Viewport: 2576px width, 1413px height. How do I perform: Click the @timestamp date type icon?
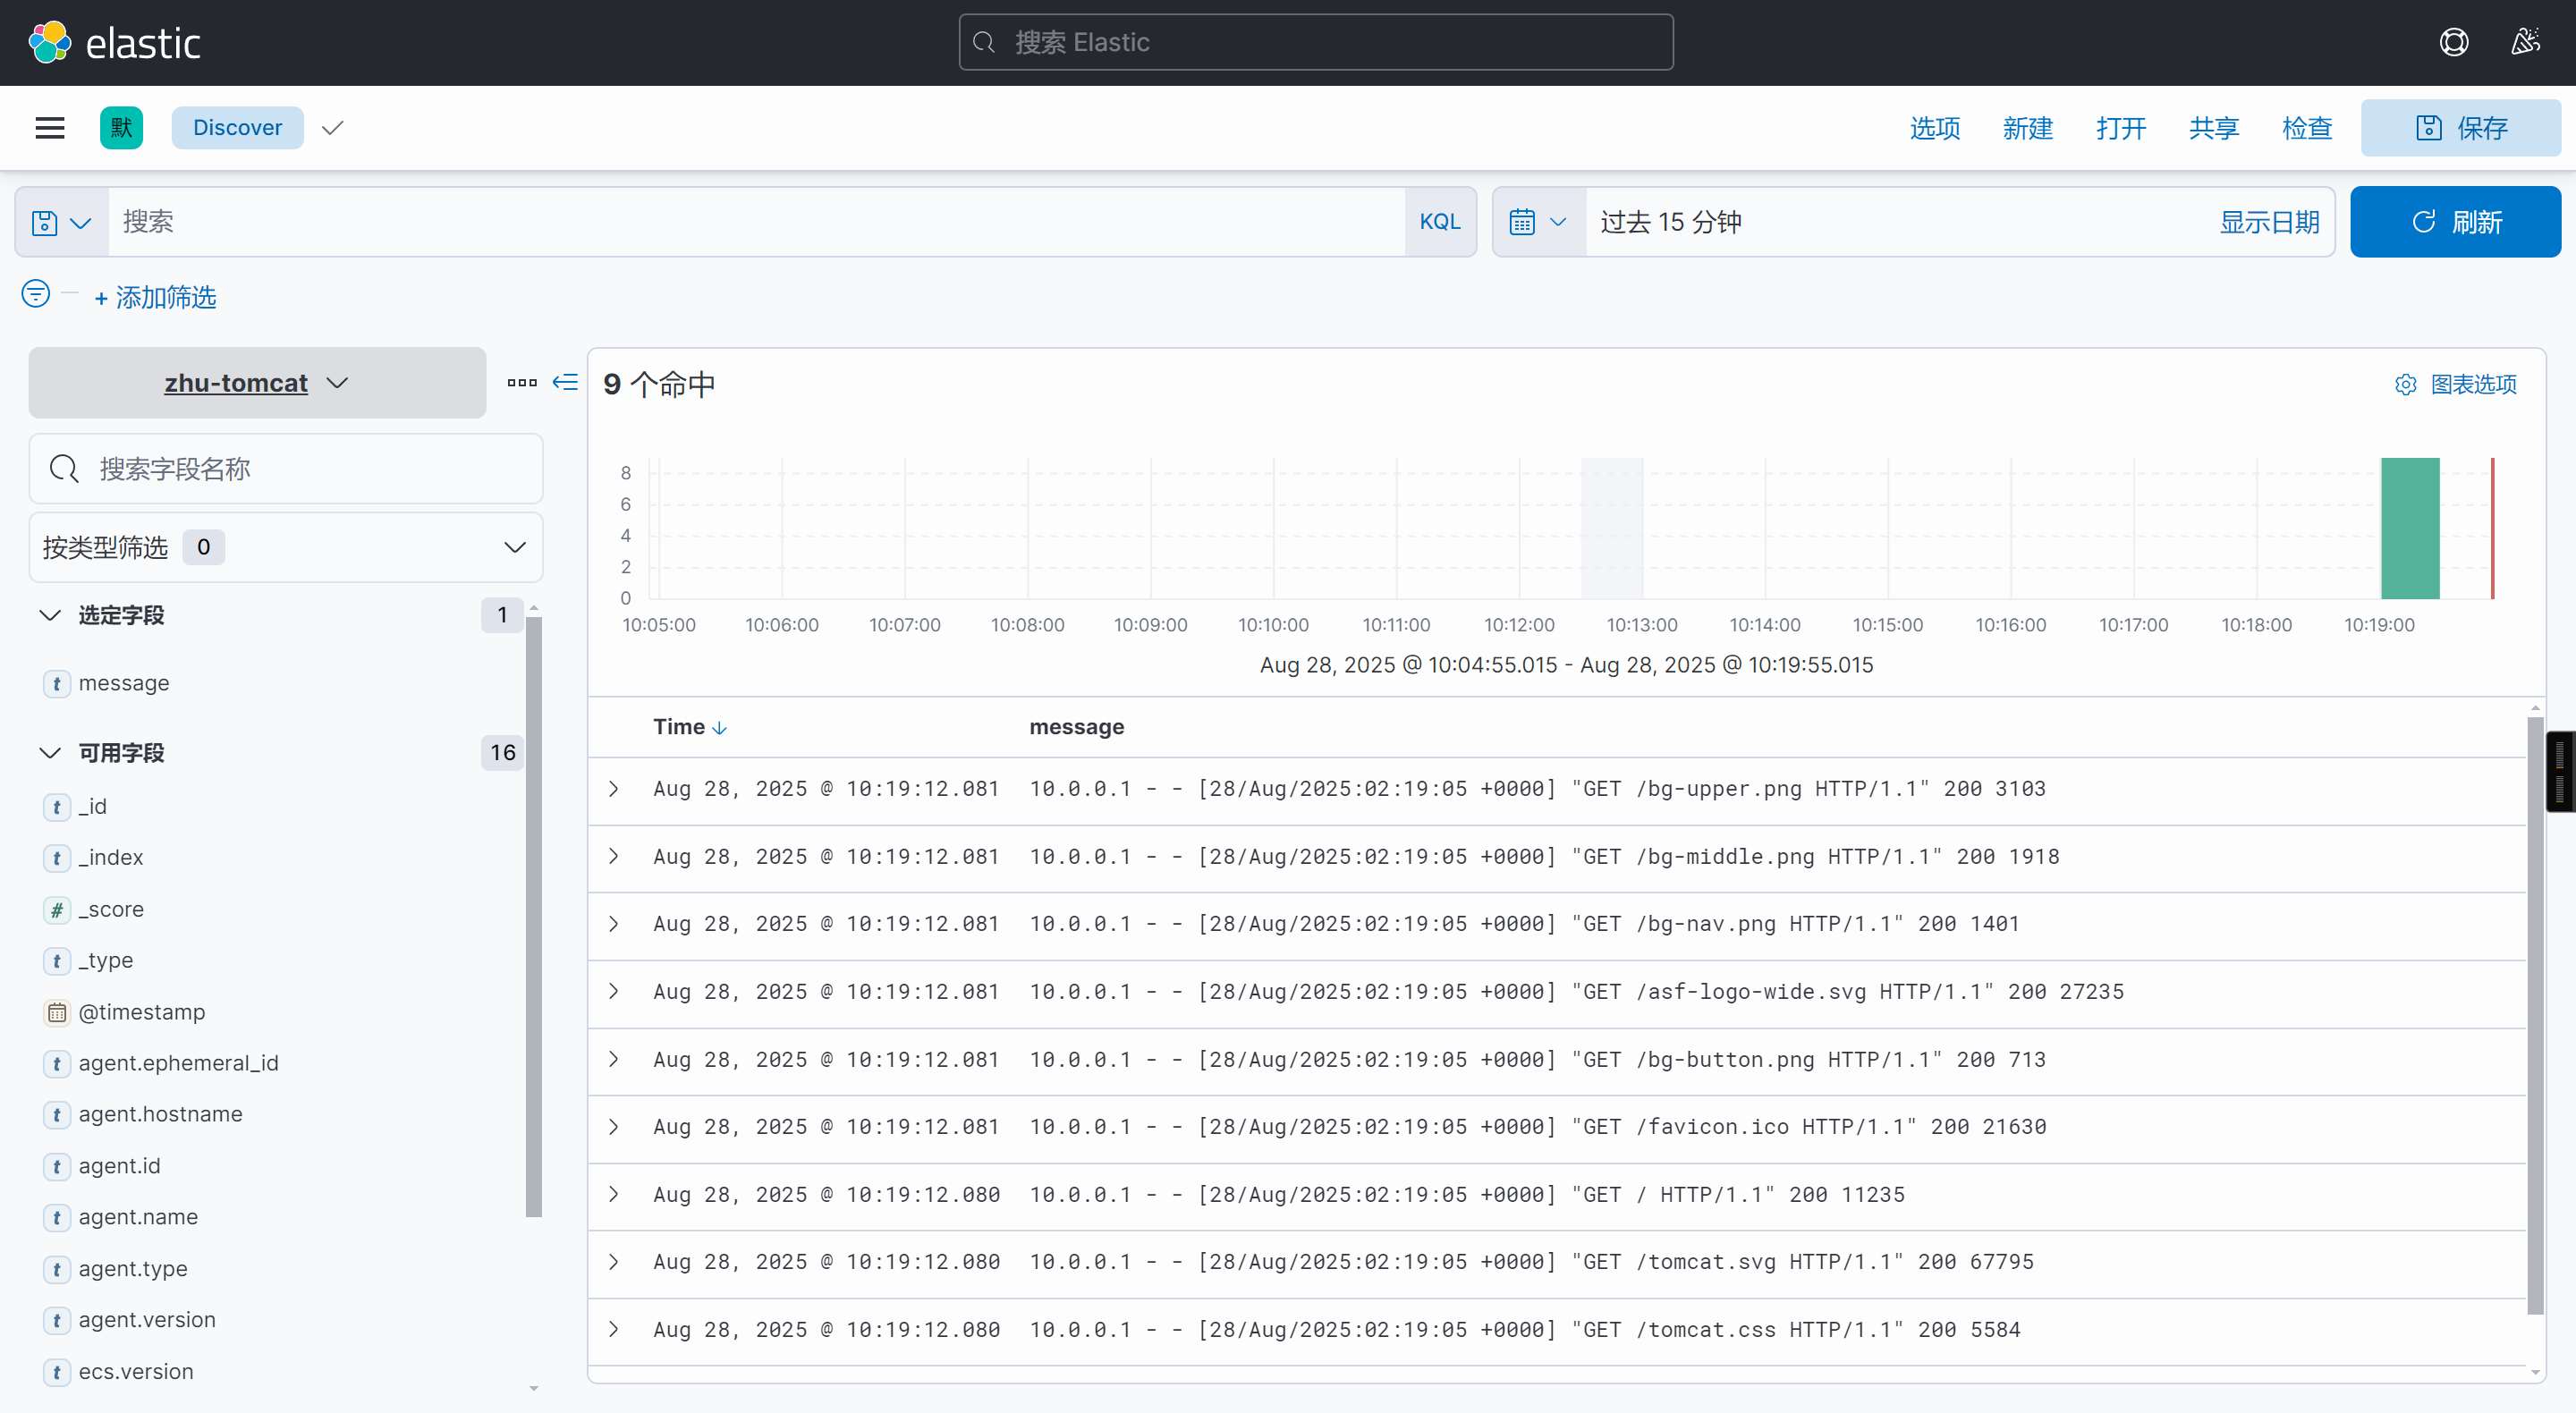point(57,1012)
